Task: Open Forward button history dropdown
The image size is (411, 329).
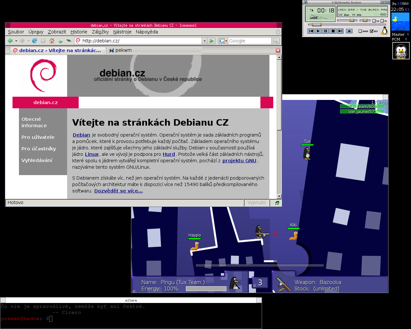Action: pyautogui.click(x=28, y=41)
